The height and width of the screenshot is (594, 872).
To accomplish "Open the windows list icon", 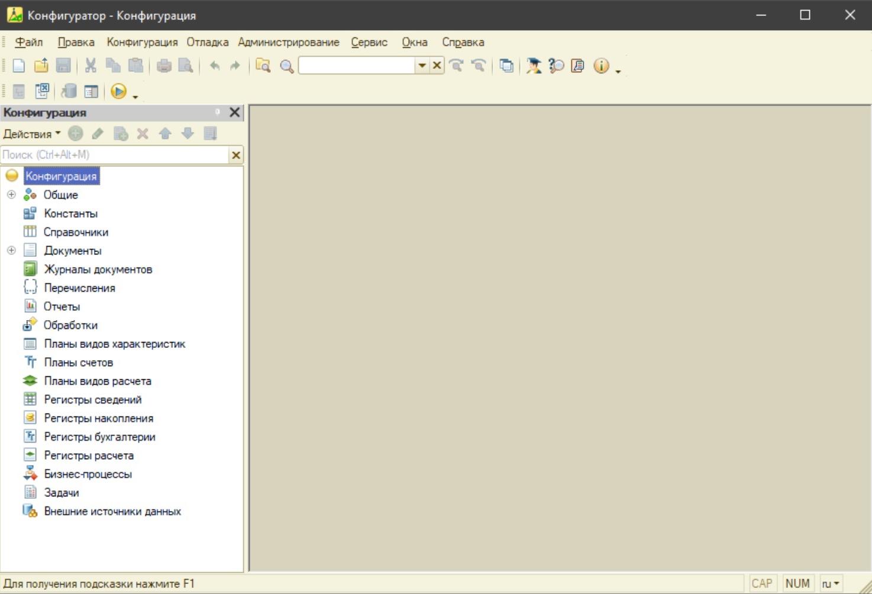I will (506, 66).
